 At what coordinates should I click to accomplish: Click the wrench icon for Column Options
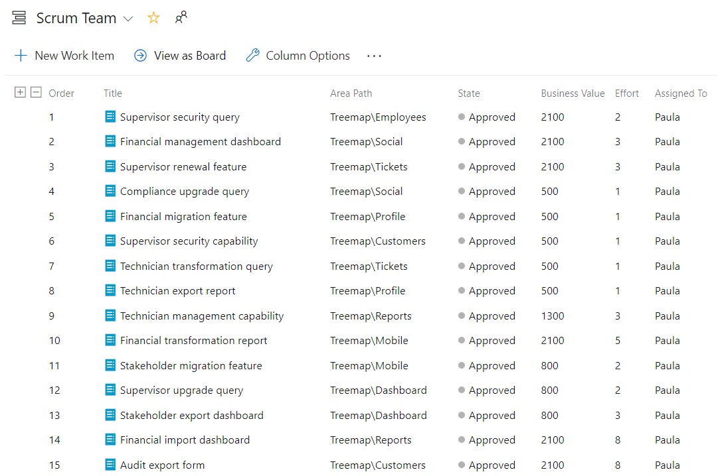(x=252, y=56)
